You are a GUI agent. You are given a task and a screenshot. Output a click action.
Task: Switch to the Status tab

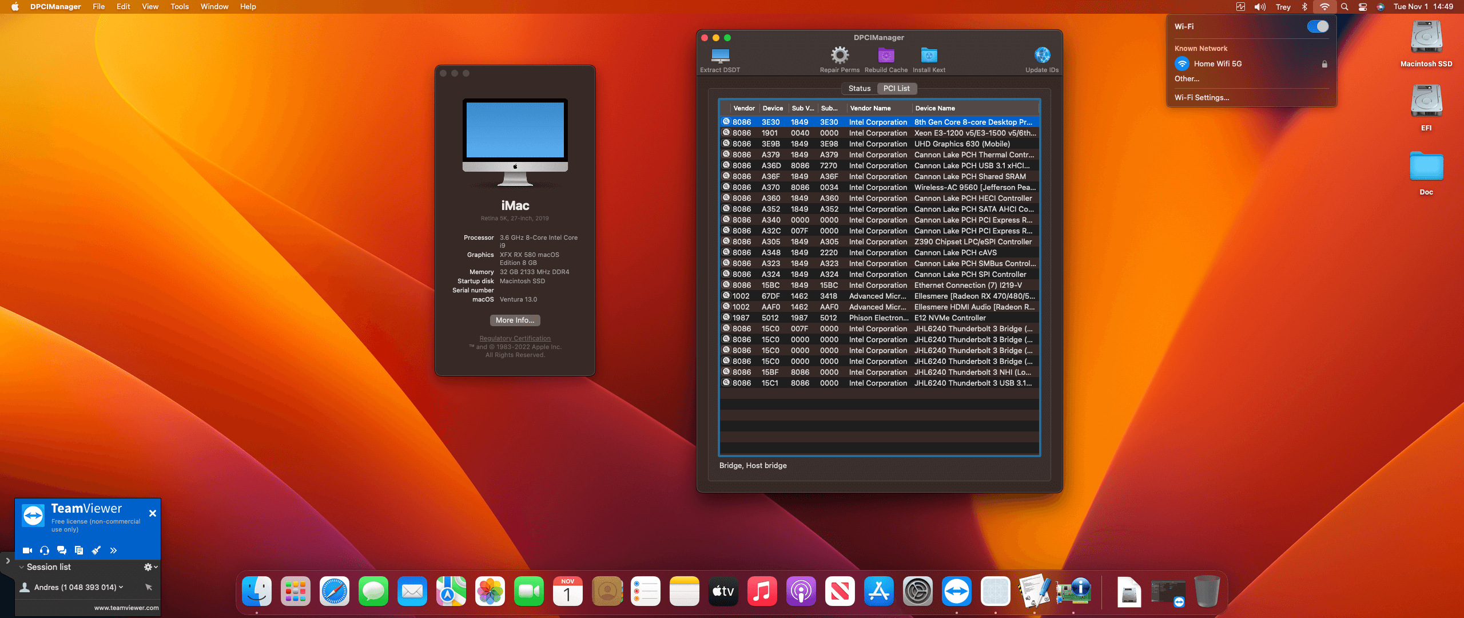point(860,89)
